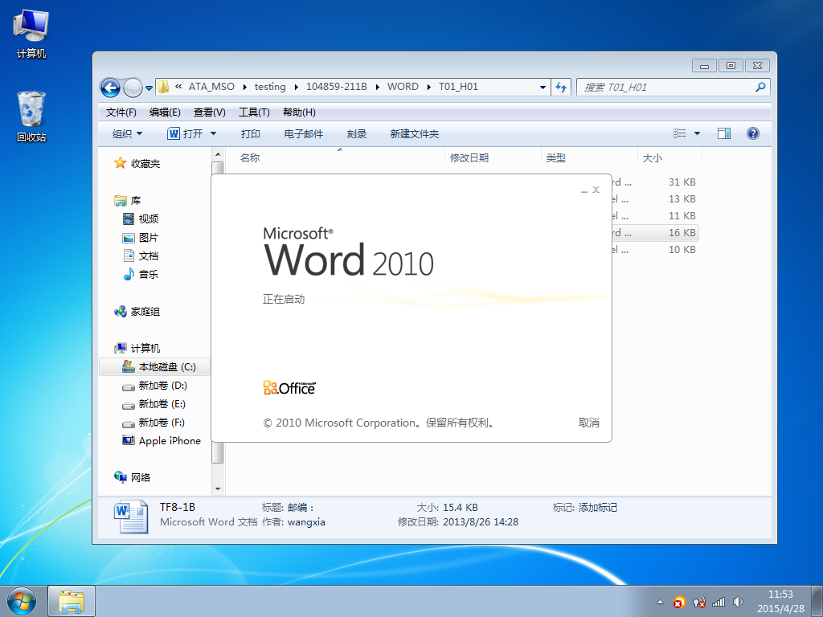The image size is (823, 617).
Task: Click the magnifier search icon
Action: pyautogui.click(x=760, y=87)
